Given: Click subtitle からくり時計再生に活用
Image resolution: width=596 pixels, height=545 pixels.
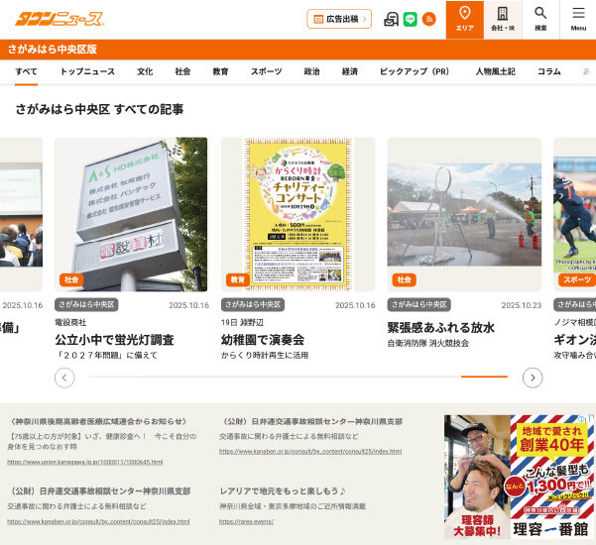Looking at the screenshot, I should coord(265,356).
